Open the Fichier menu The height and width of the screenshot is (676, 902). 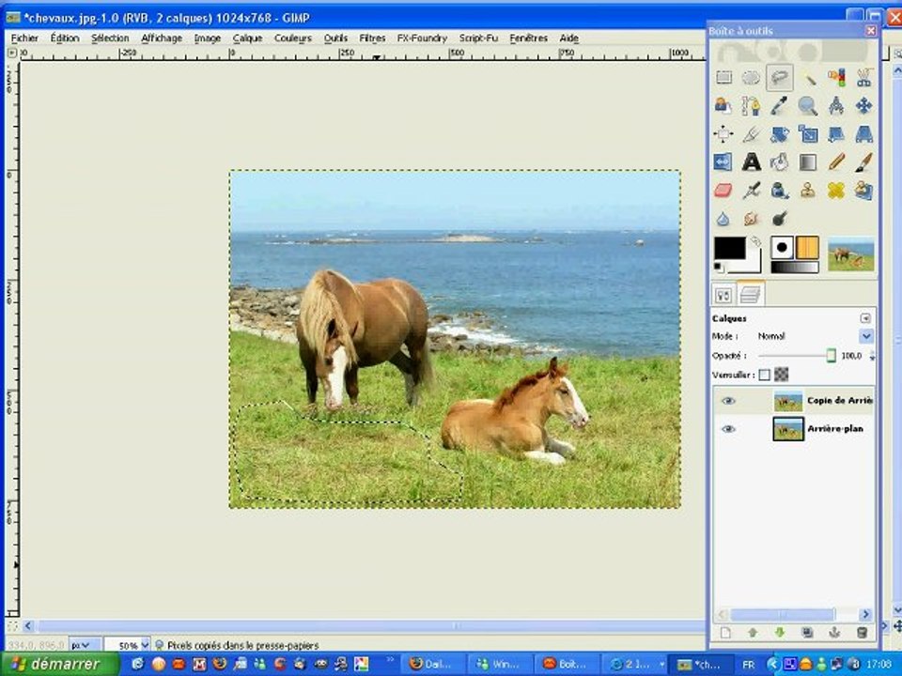[24, 38]
